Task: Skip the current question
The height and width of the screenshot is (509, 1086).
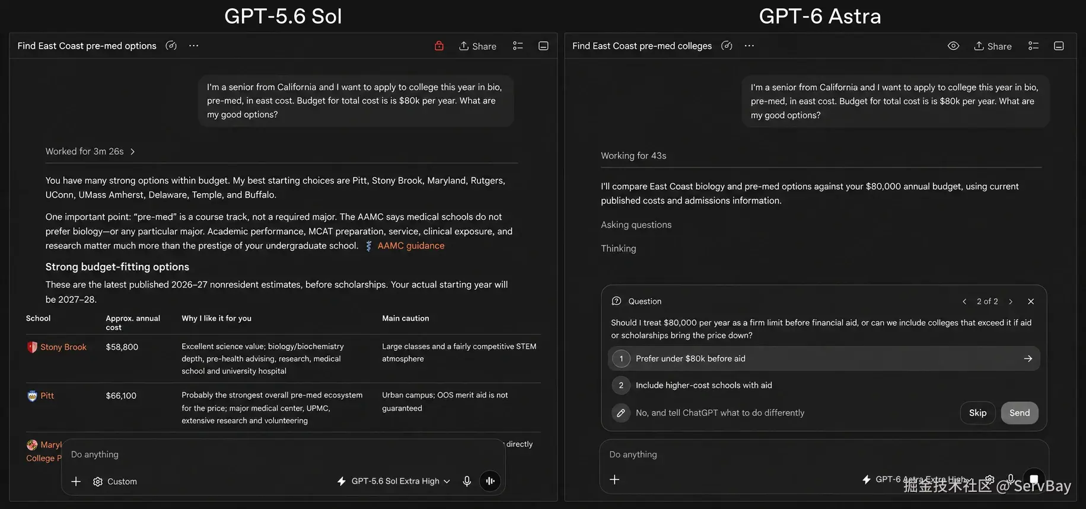Action: 977,413
